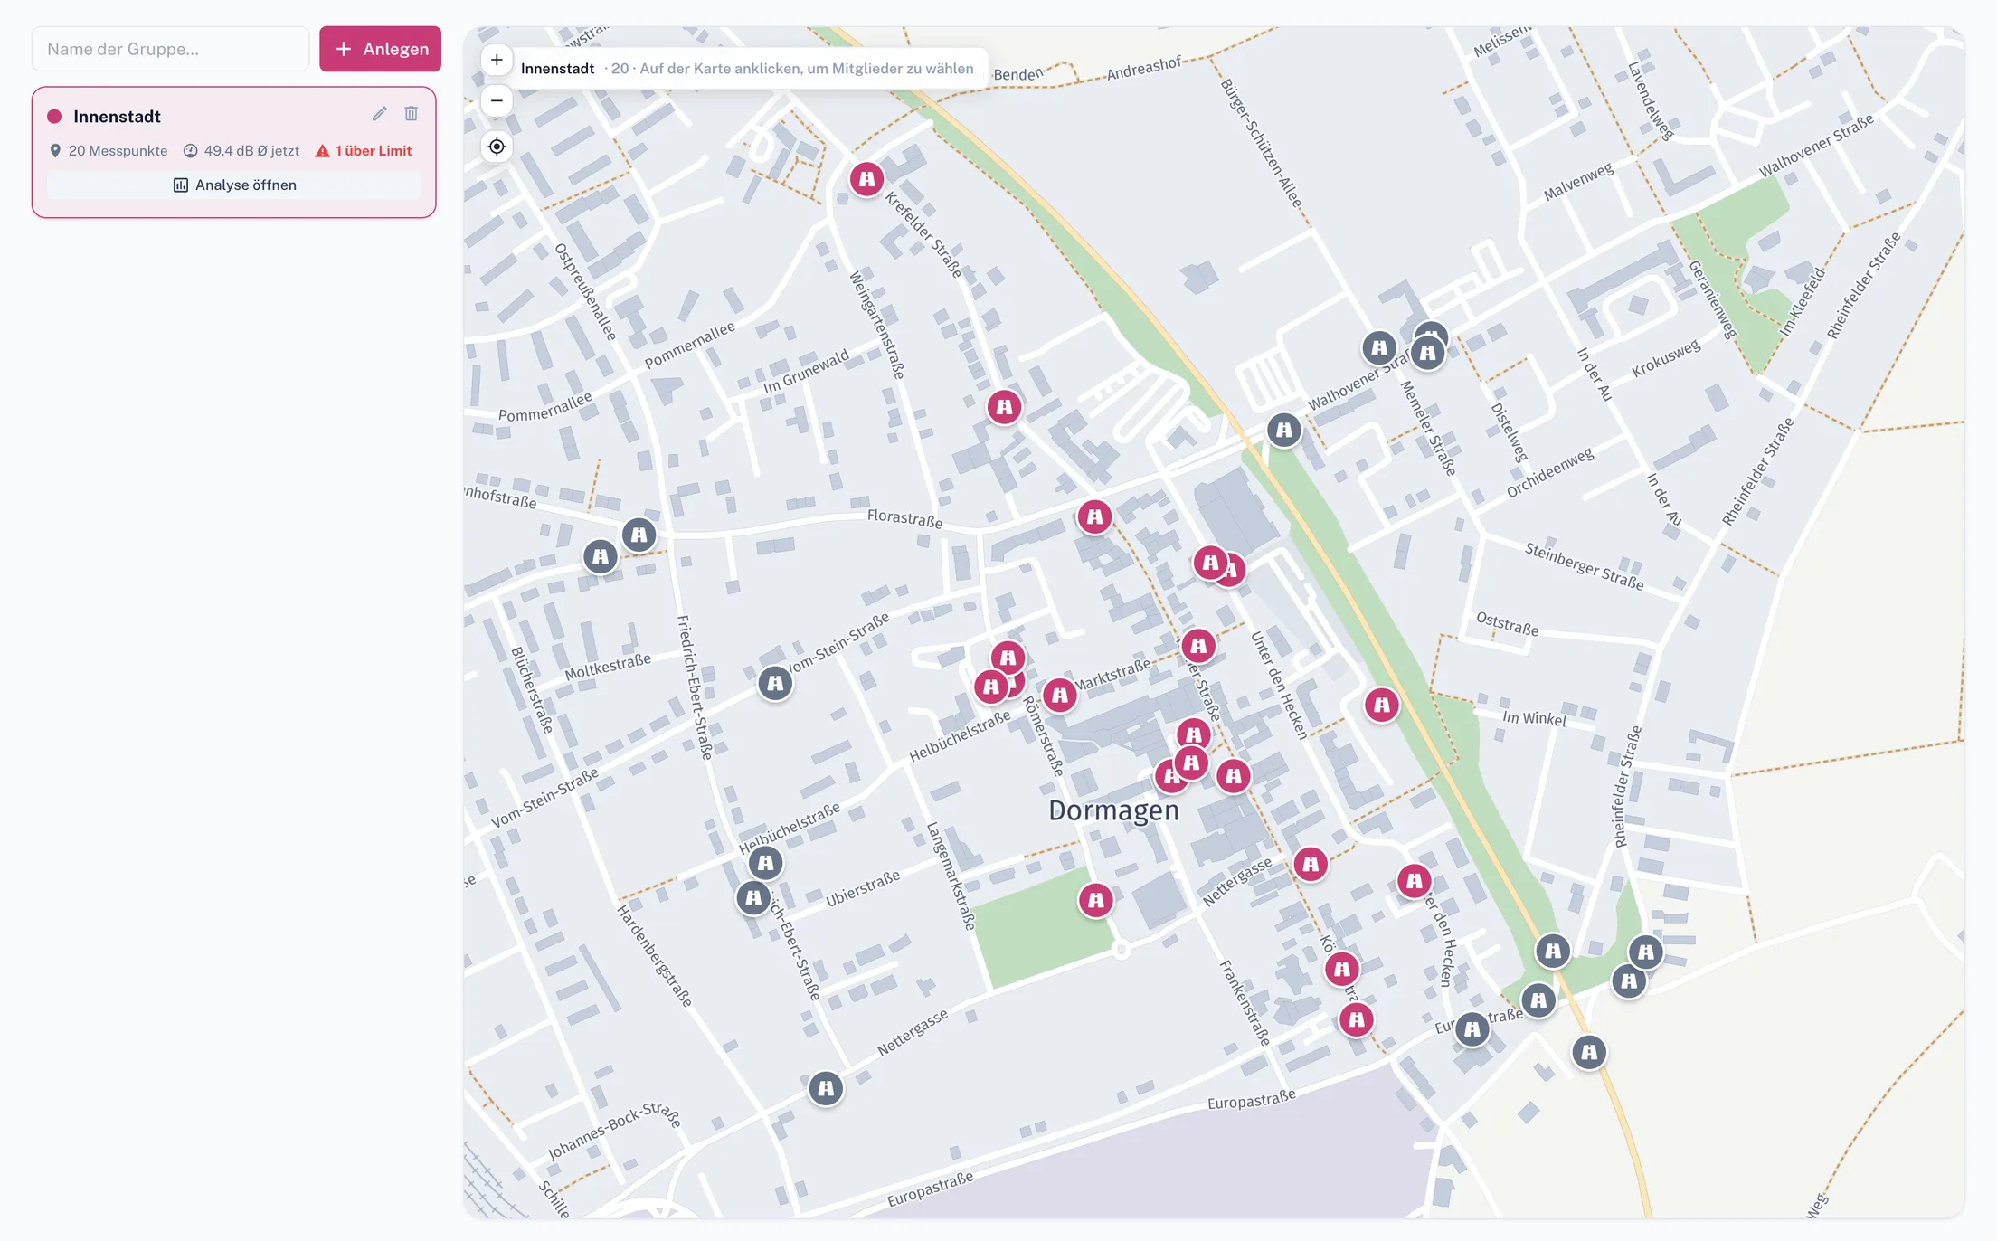
Task: Select gray marker at Florastraße and Friedrich-Ebert-Straße
Action: click(x=639, y=535)
